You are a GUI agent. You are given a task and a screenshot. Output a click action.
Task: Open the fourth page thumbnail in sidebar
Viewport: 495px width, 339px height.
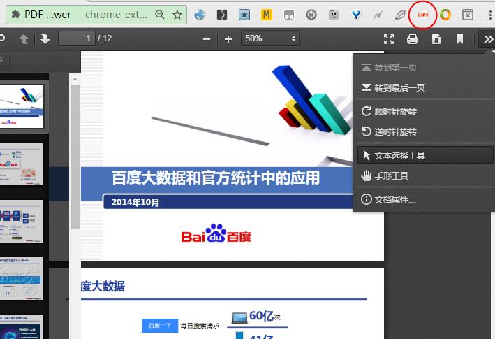point(22,278)
